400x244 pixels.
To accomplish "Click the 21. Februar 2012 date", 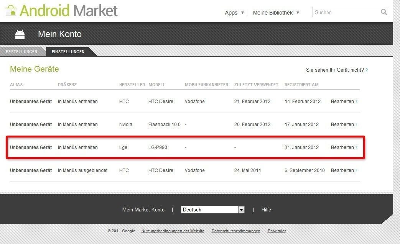I will point(252,102).
